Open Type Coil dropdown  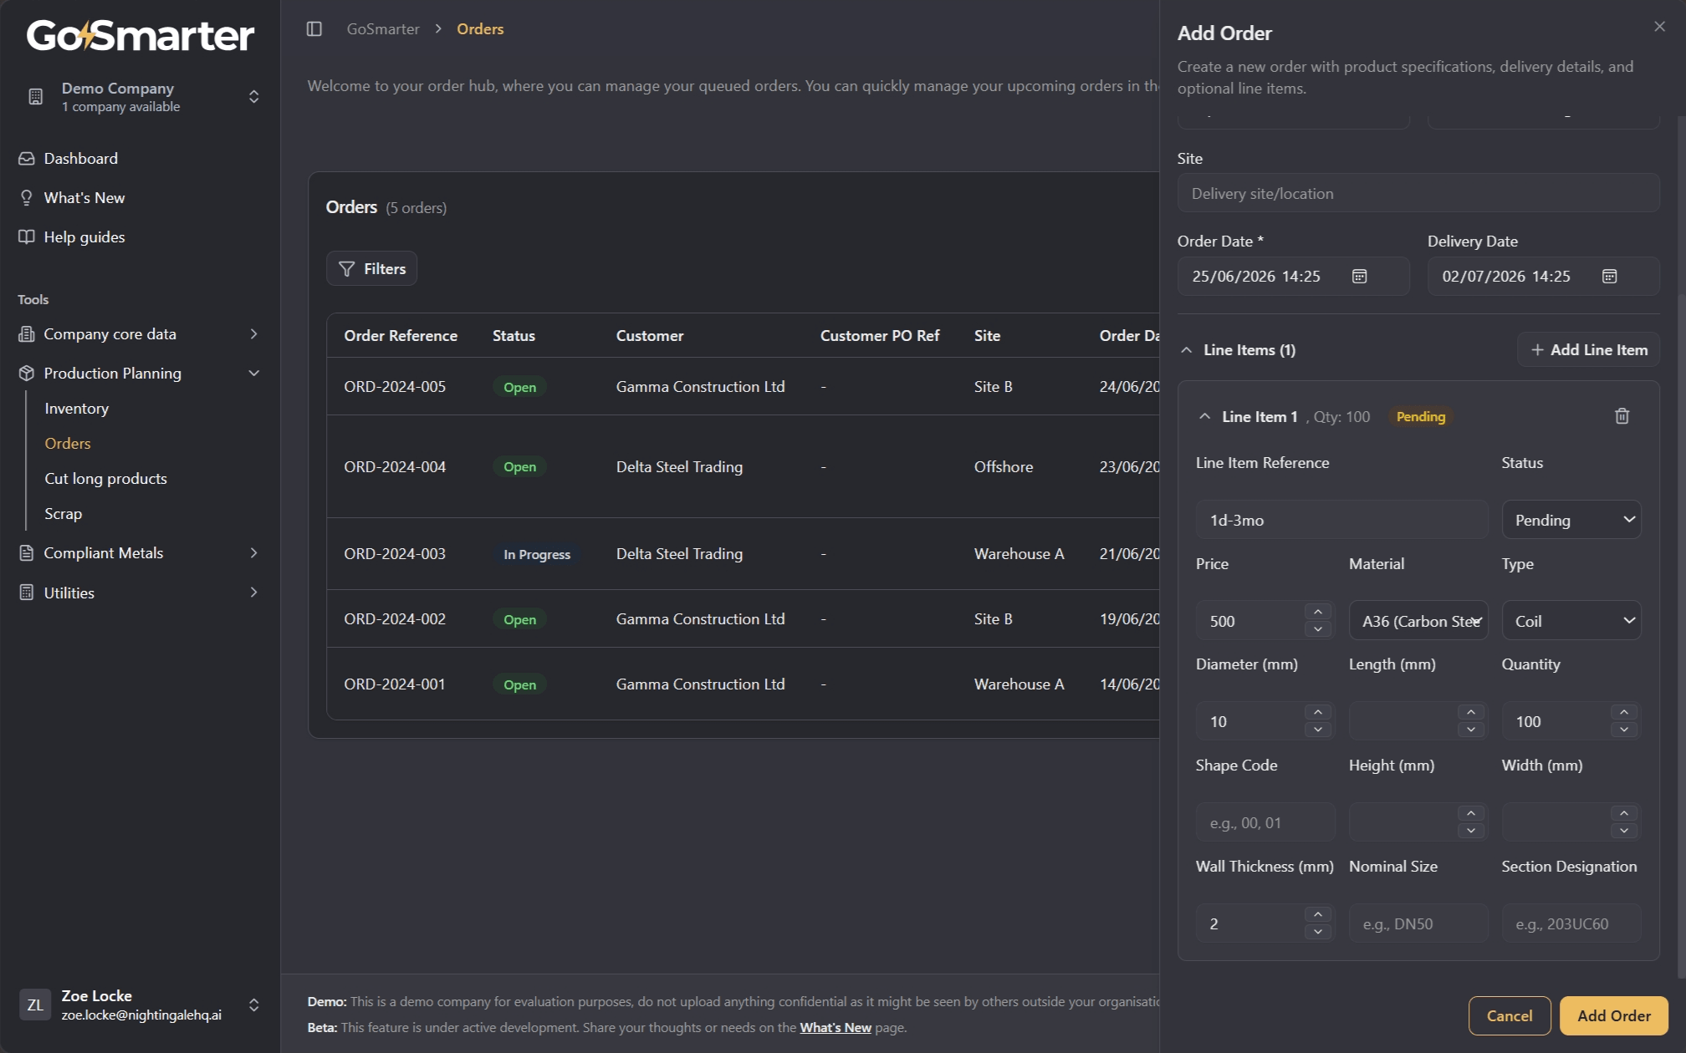1571,622
